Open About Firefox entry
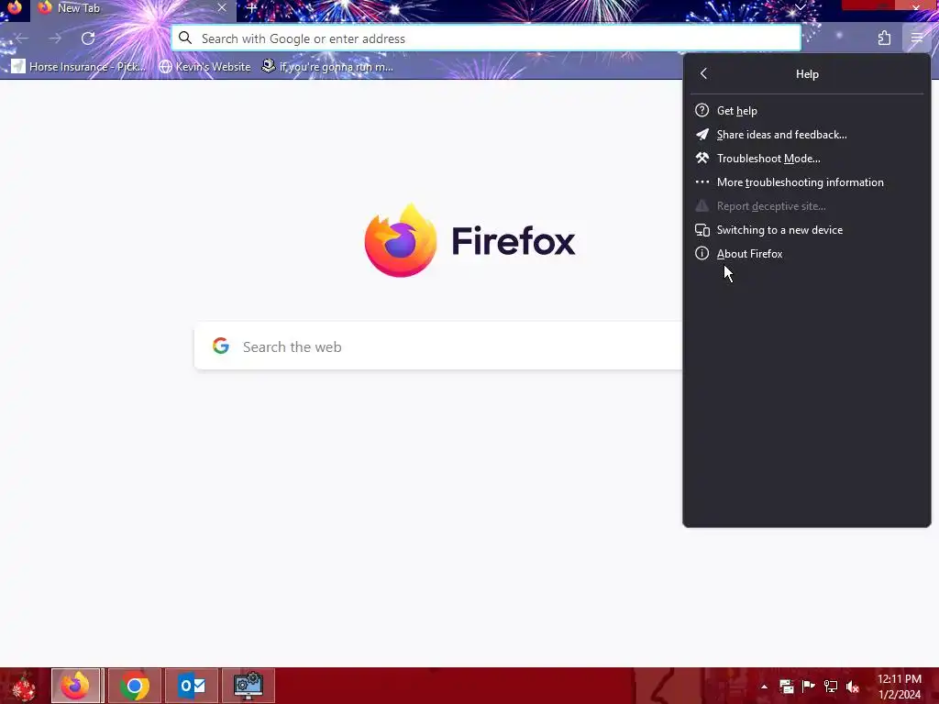 [x=807, y=254]
